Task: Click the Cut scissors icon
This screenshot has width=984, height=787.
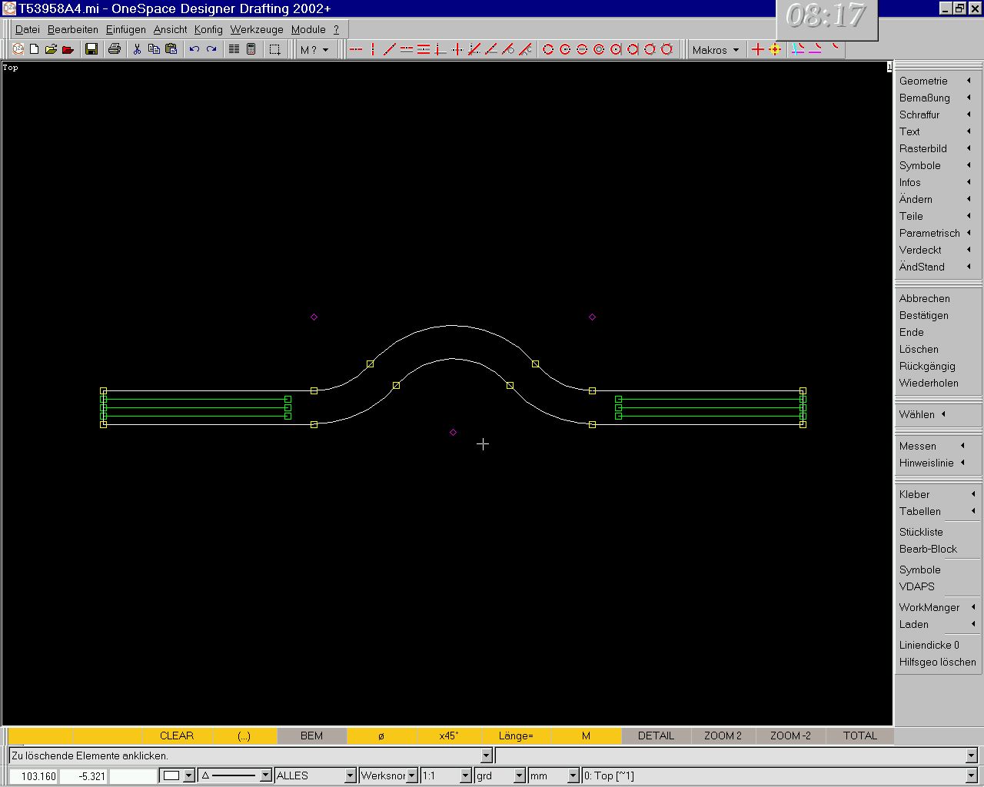Action: 137,49
